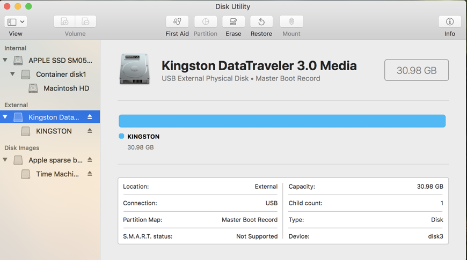This screenshot has width=467, height=260.
Task: Click the KINGSTON partition legend label
Action: [143, 137]
